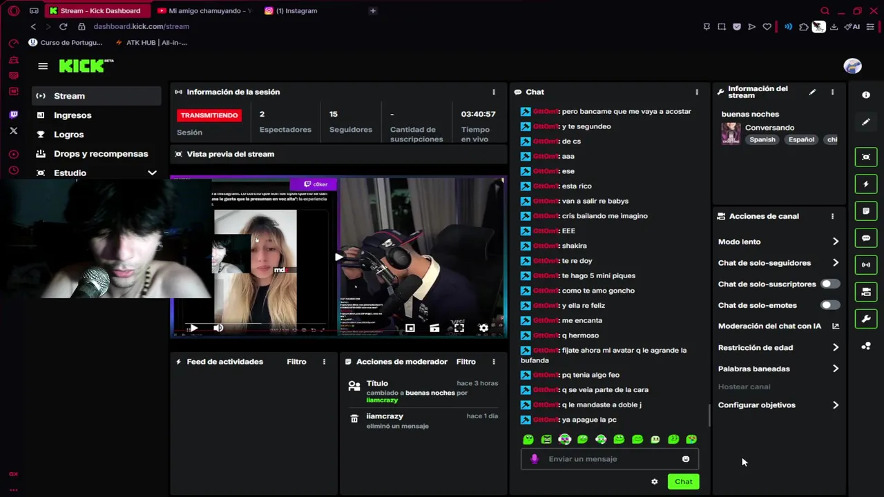This screenshot has height=497, width=884.
Task: Open the ATK HUB bookmark
Action: [x=151, y=42]
